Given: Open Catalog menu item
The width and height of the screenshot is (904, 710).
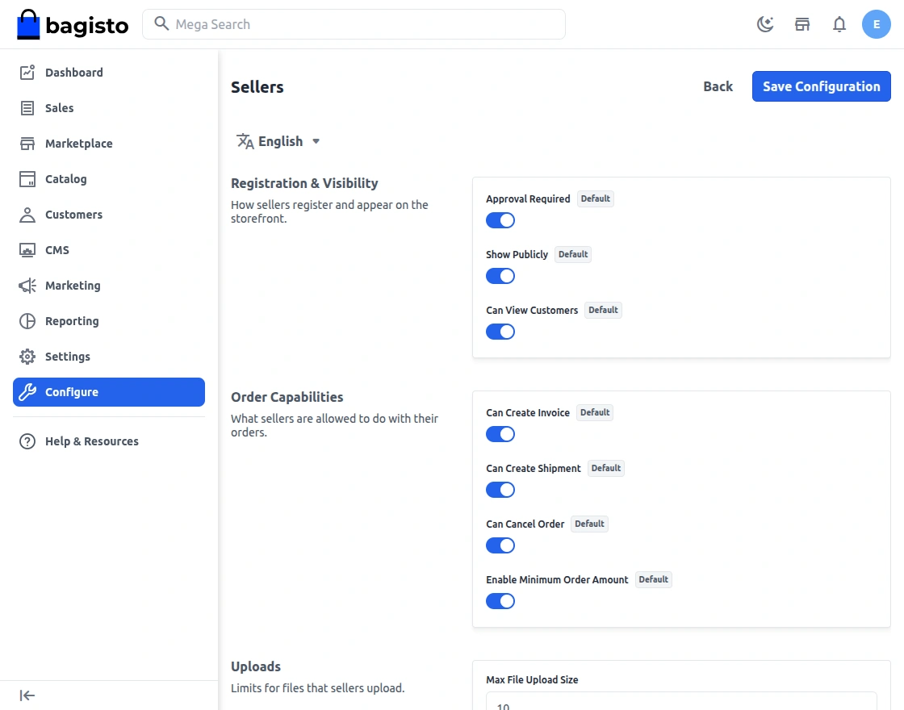Looking at the screenshot, I should coord(109,179).
